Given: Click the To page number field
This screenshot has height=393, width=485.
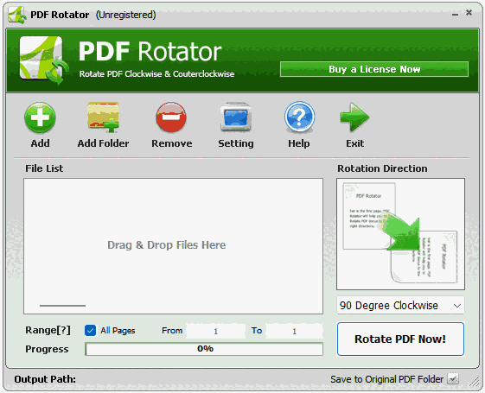Looking at the screenshot, I should (294, 331).
